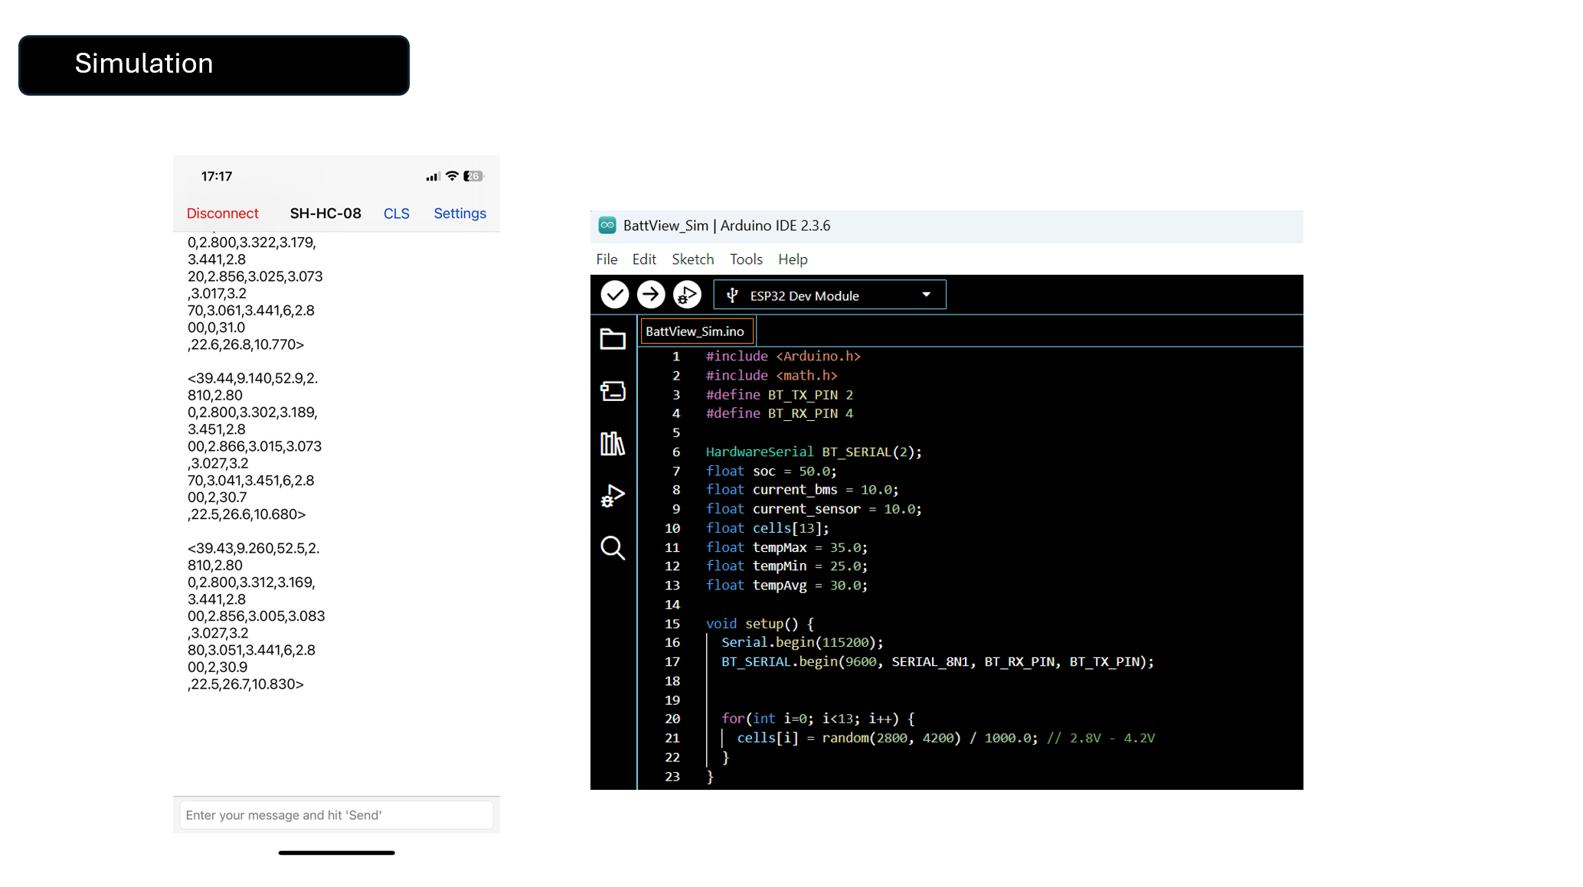Click the USB icon in board selector

point(732,295)
